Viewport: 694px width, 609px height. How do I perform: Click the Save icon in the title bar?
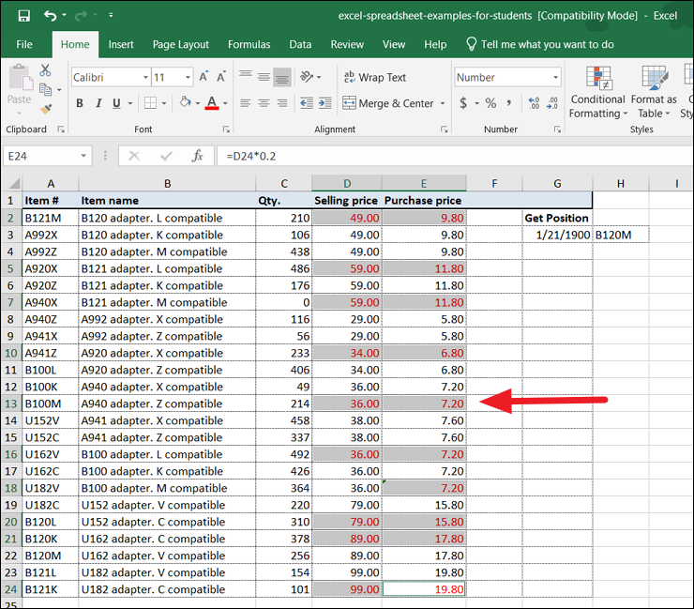(x=23, y=16)
